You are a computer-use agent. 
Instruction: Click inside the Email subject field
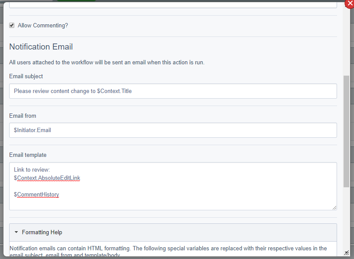tap(174, 91)
